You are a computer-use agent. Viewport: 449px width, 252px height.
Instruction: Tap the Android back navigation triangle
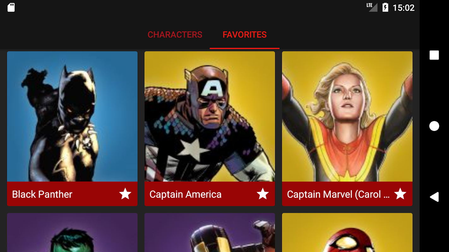434,197
